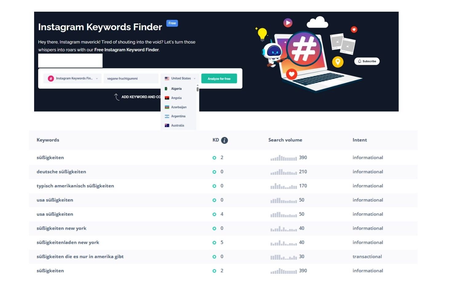This screenshot has width=452, height=290.
Task: Click KD circle for deutsche süßigkeiten
Action: 214,172
